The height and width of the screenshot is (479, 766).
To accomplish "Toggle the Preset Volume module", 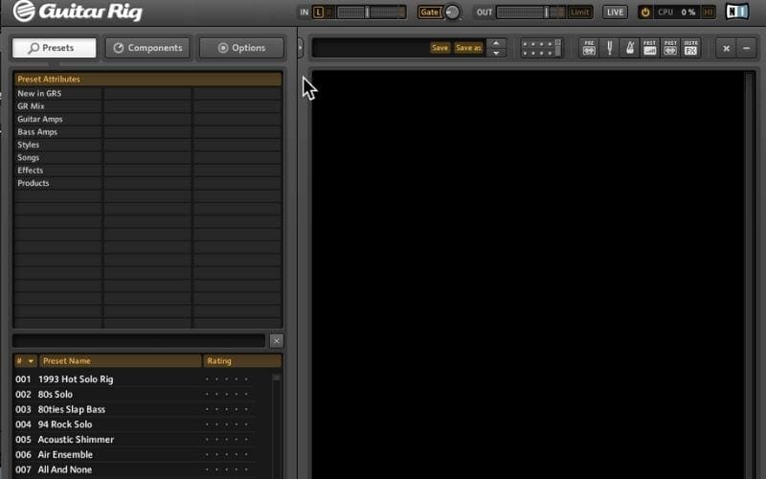I will tap(650, 48).
